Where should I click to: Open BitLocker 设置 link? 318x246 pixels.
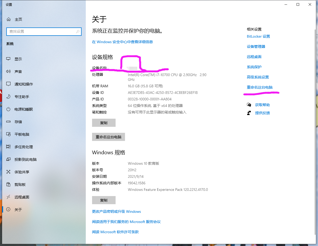[258, 36]
